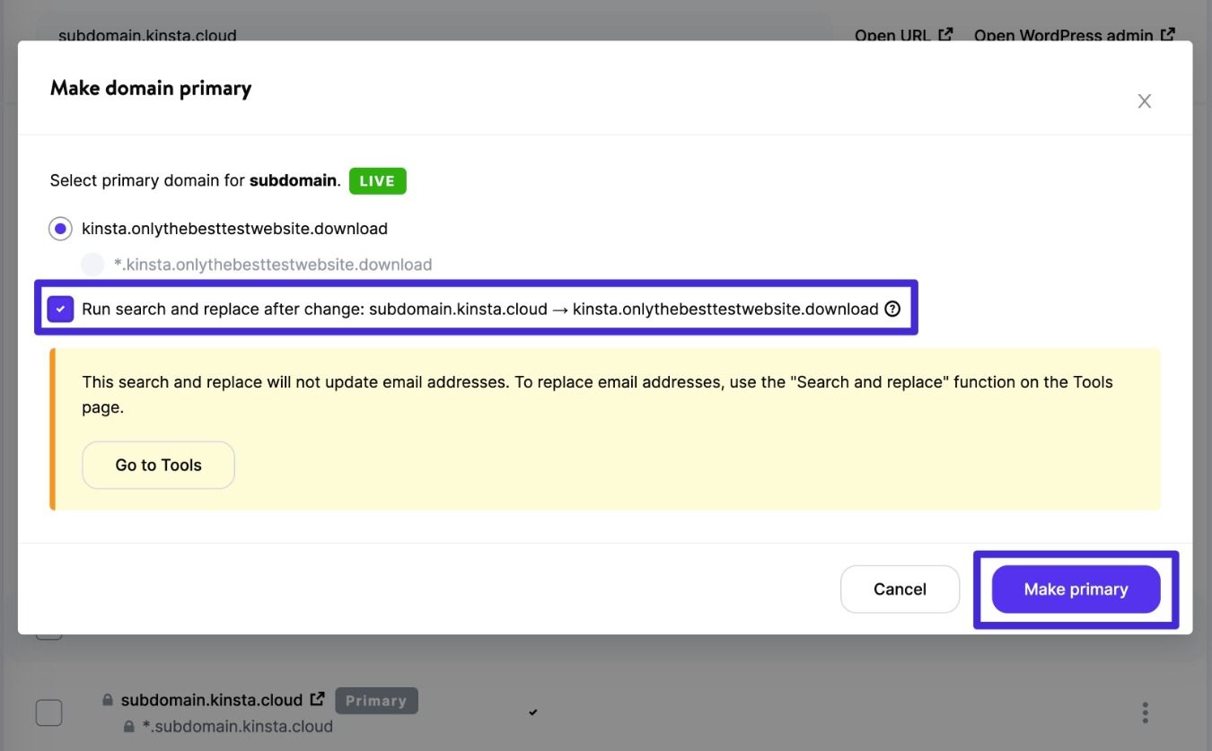Open subdomain.kinsta.cloud via its external link icon
The image size is (1212, 751).
click(317, 698)
